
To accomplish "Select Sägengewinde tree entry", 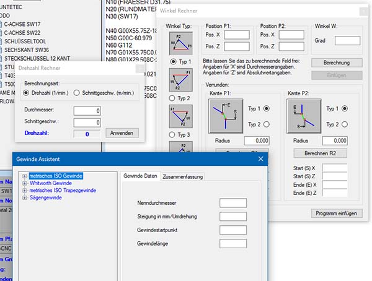I will pos(45,197).
